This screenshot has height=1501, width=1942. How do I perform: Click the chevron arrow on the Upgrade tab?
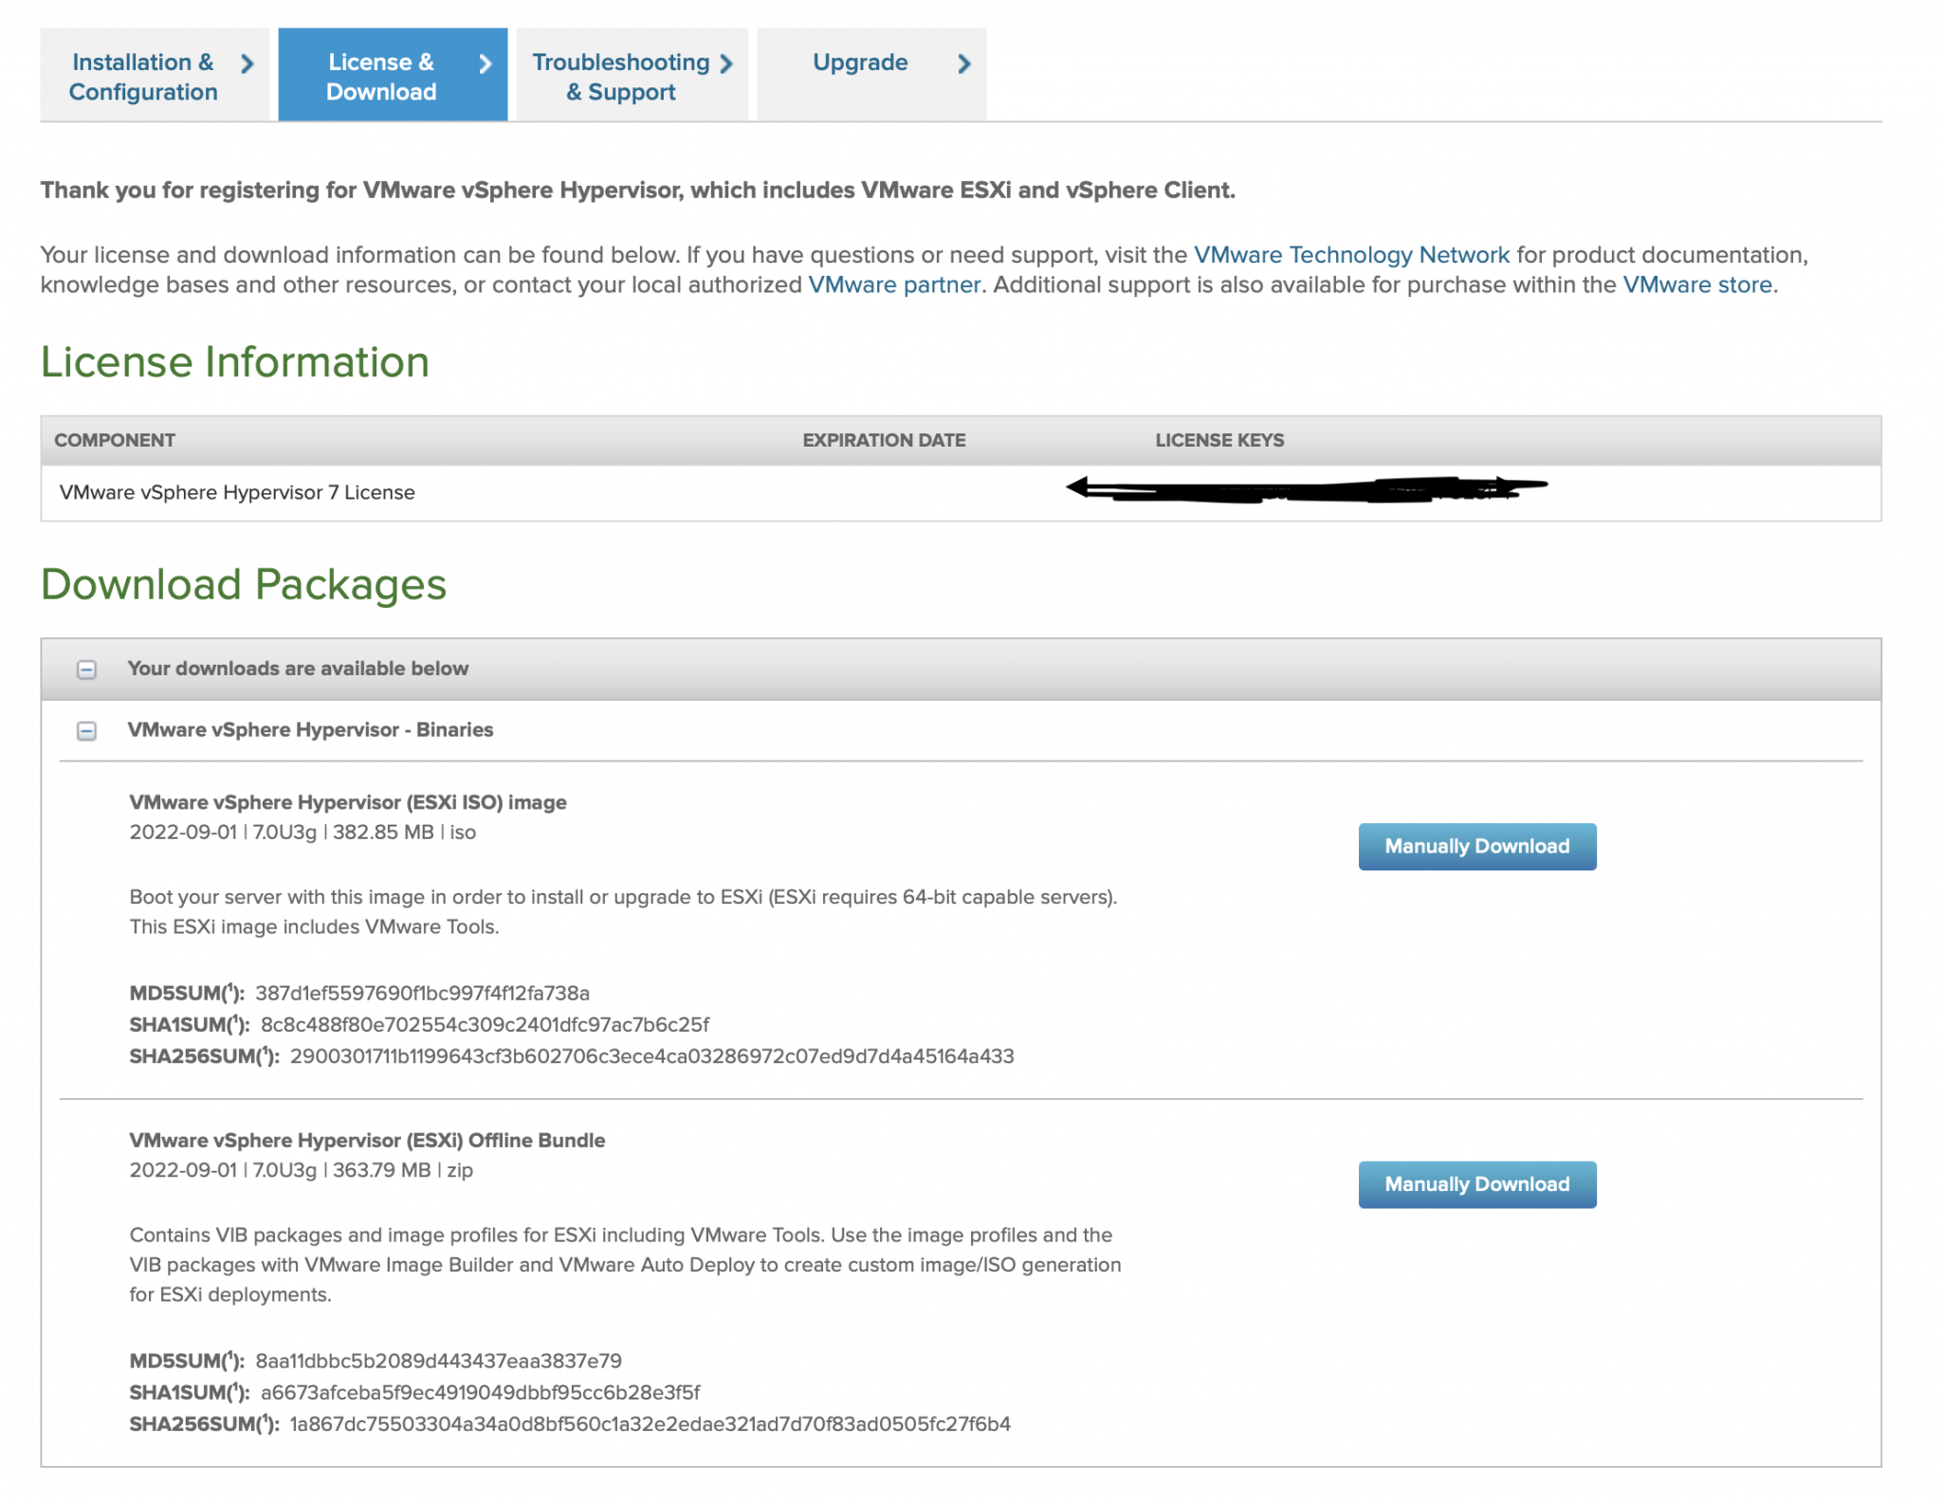tap(964, 64)
